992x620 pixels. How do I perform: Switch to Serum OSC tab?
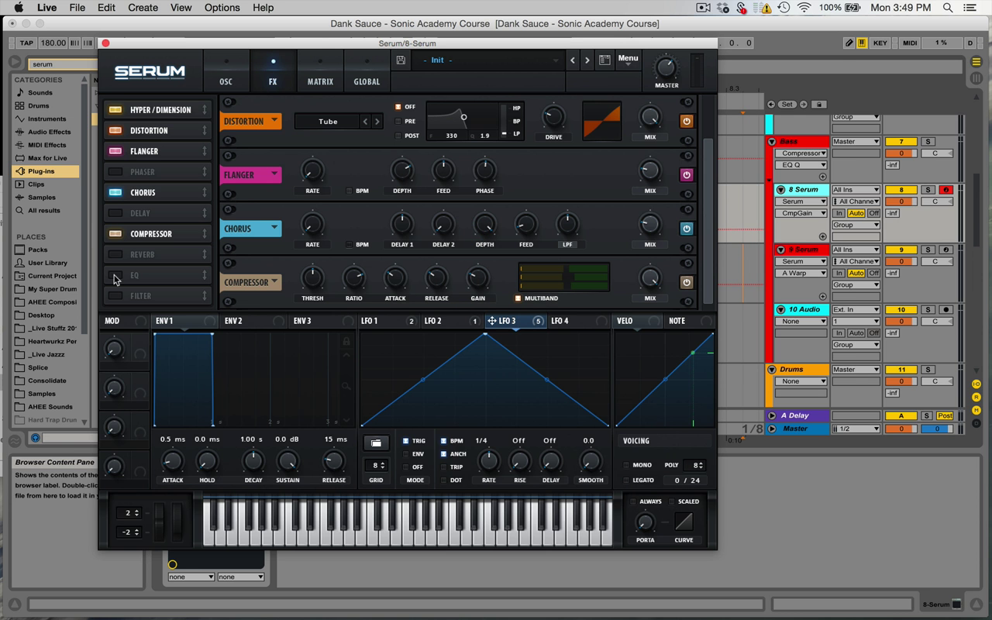[226, 72]
